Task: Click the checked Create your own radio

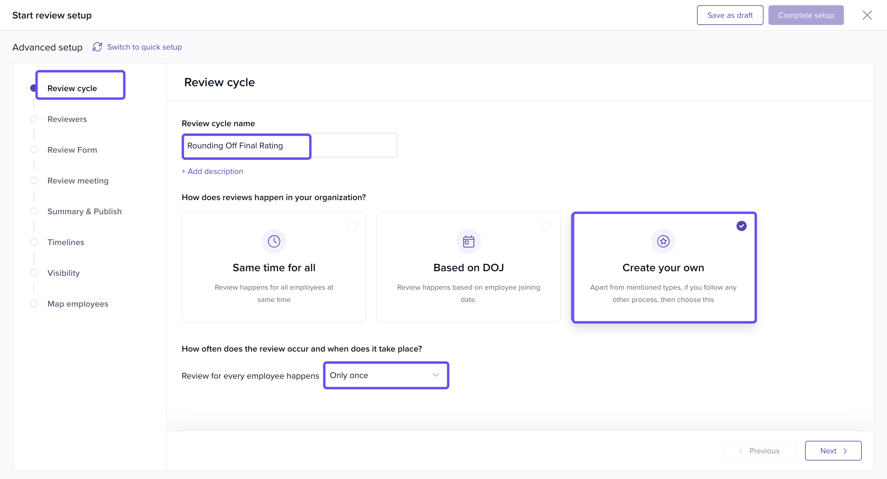Action: (x=741, y=226)
